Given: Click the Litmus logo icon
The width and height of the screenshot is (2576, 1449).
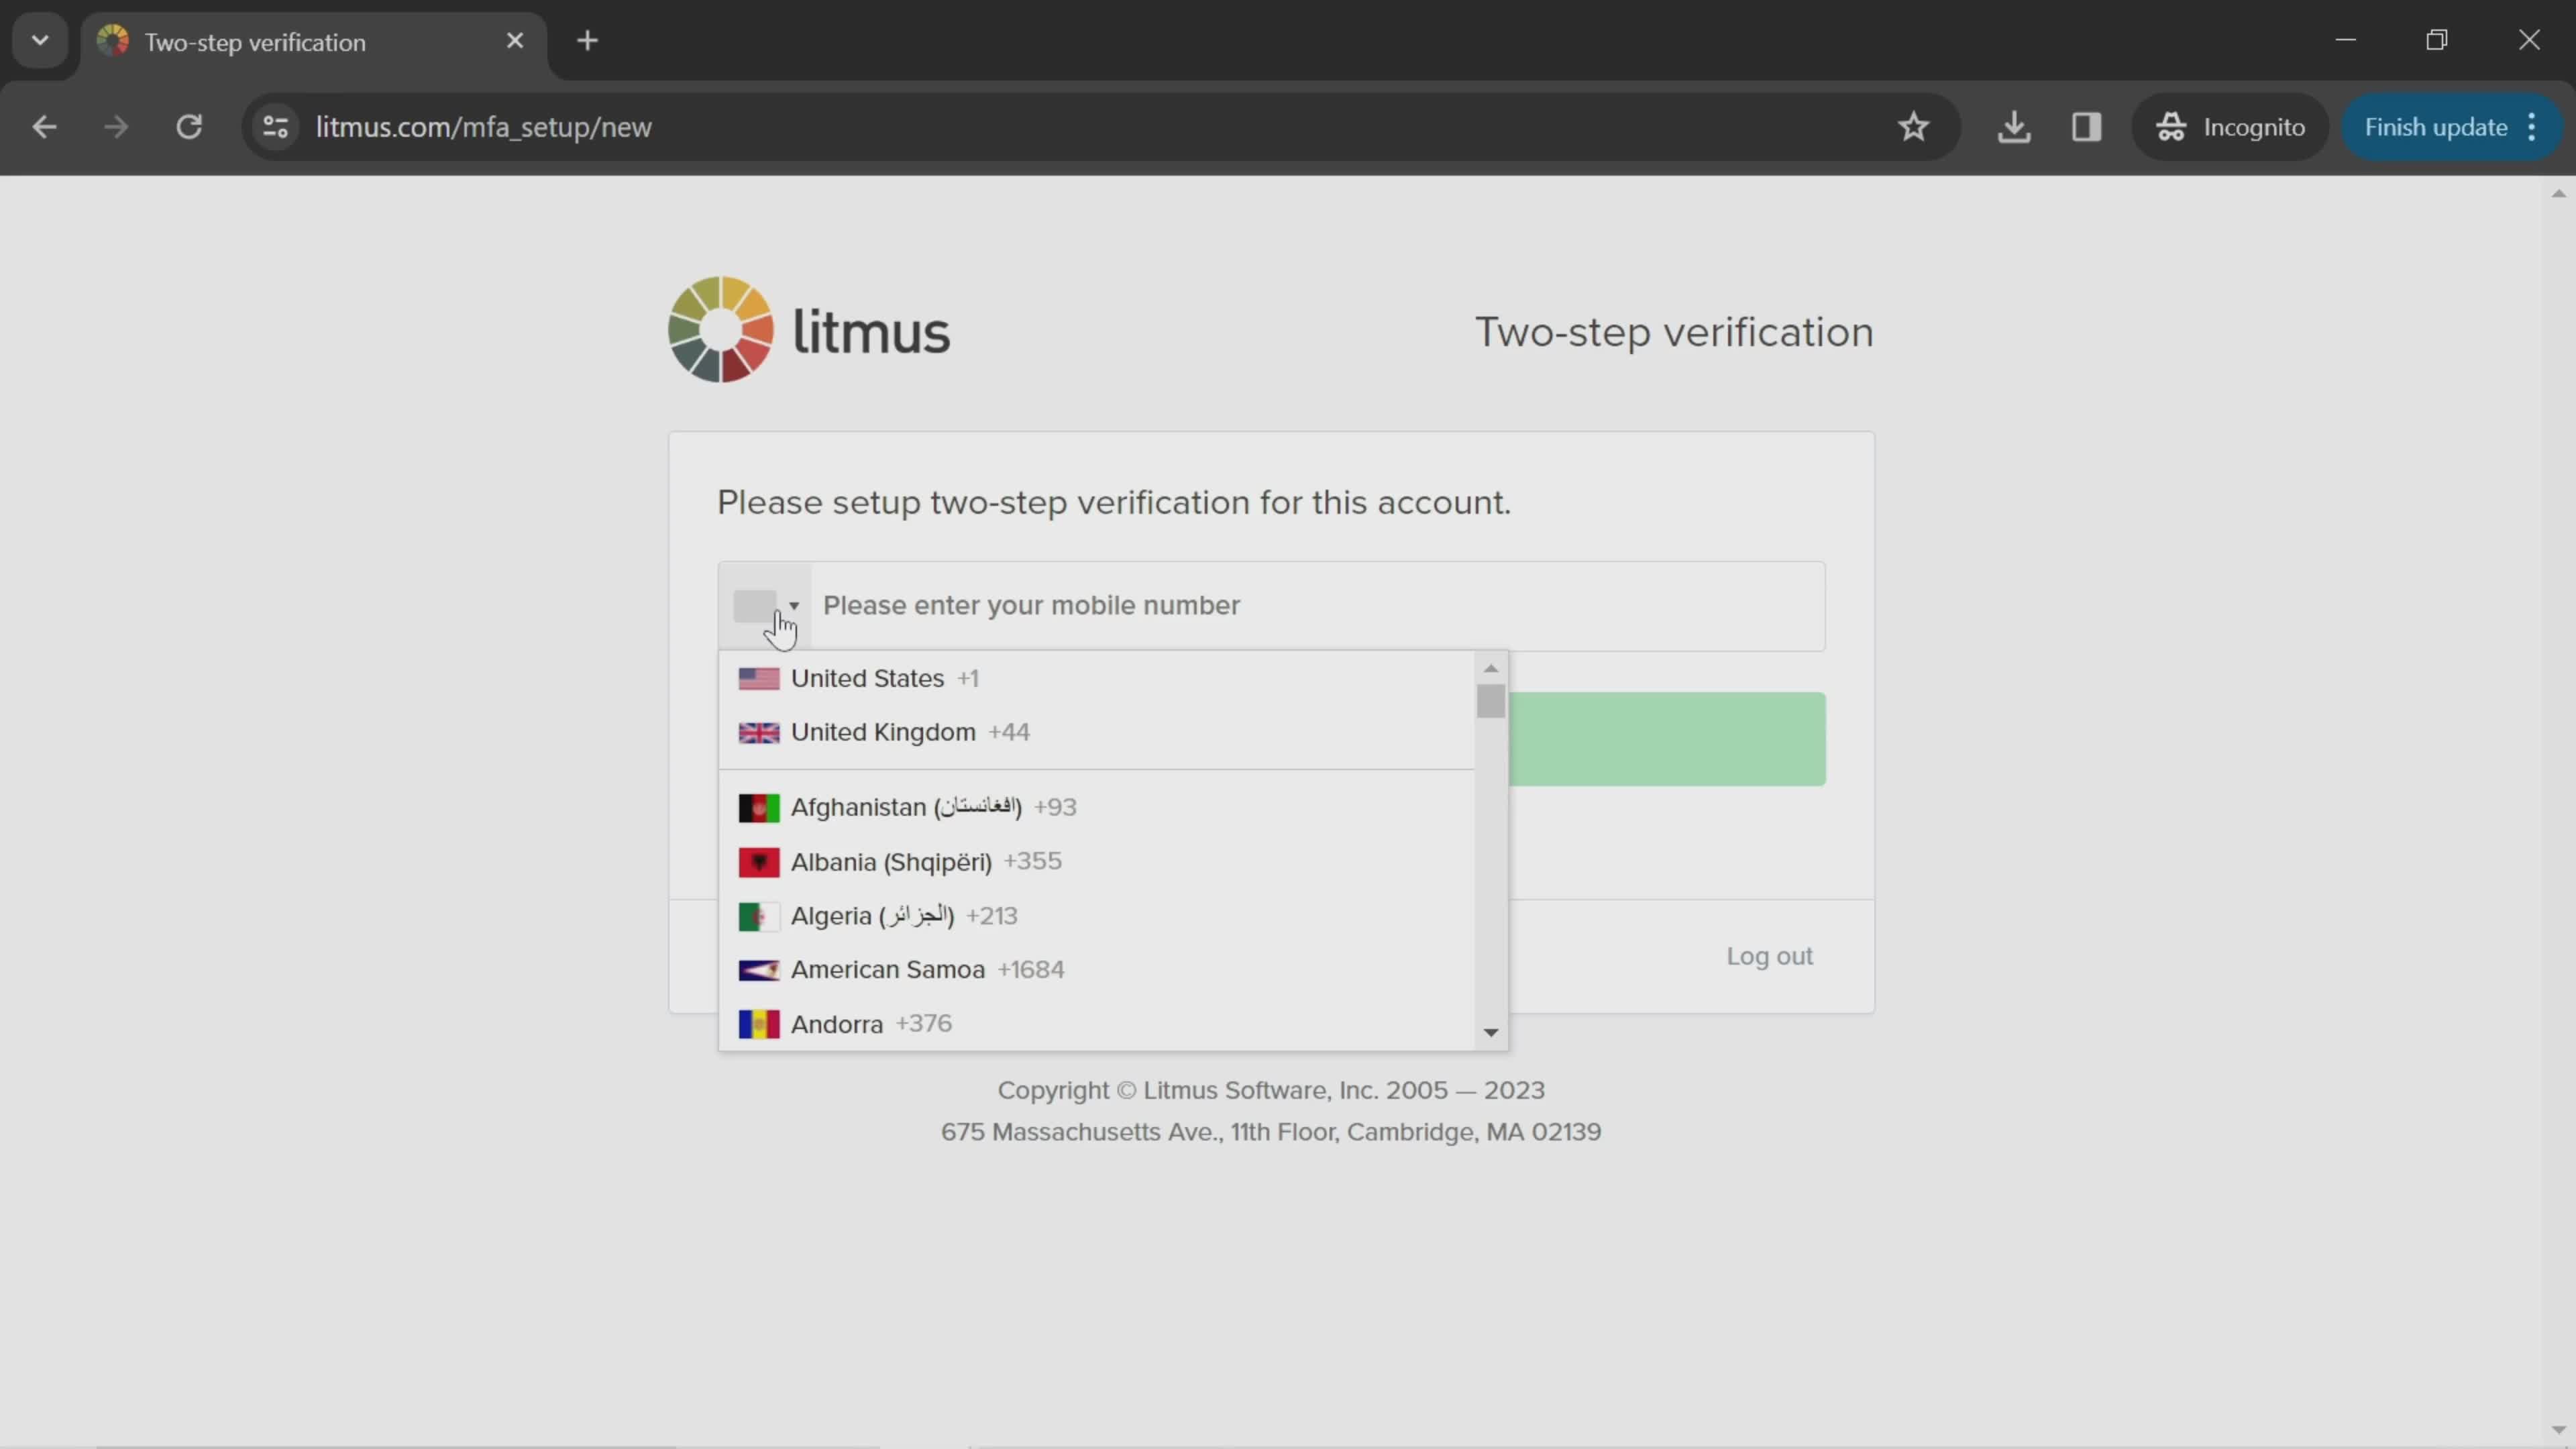Looking at the screenshot, I should click(x=722, y=329).
